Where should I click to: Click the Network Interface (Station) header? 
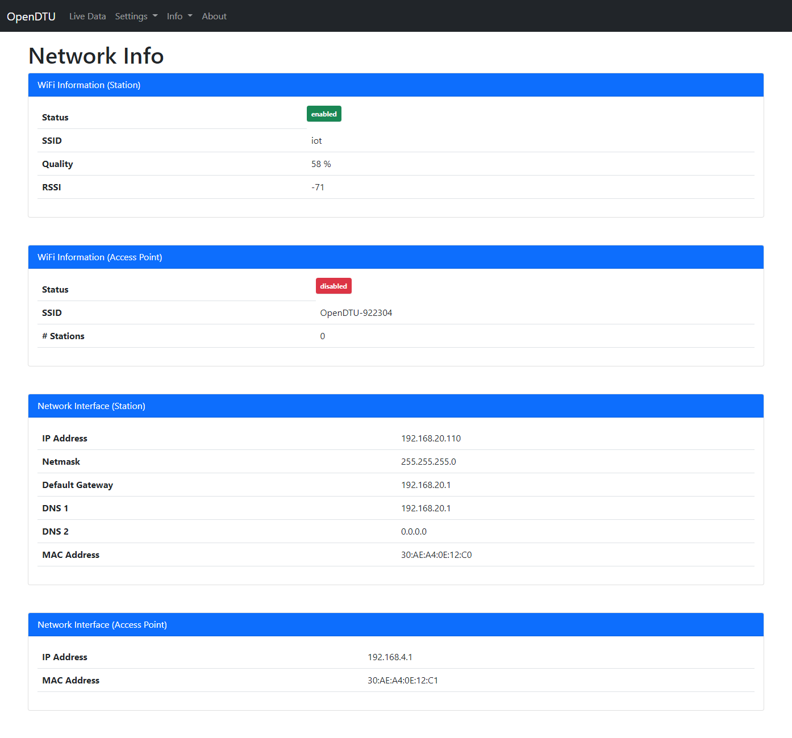(91, 406)
